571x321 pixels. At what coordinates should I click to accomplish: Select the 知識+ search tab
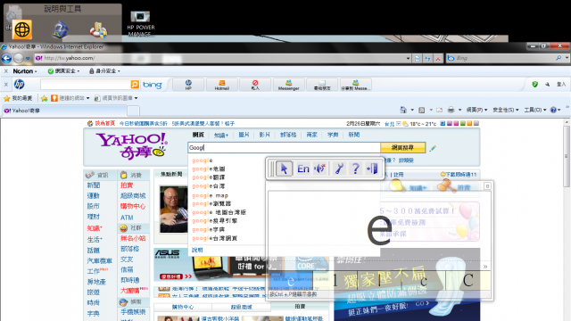coord(221,135)
